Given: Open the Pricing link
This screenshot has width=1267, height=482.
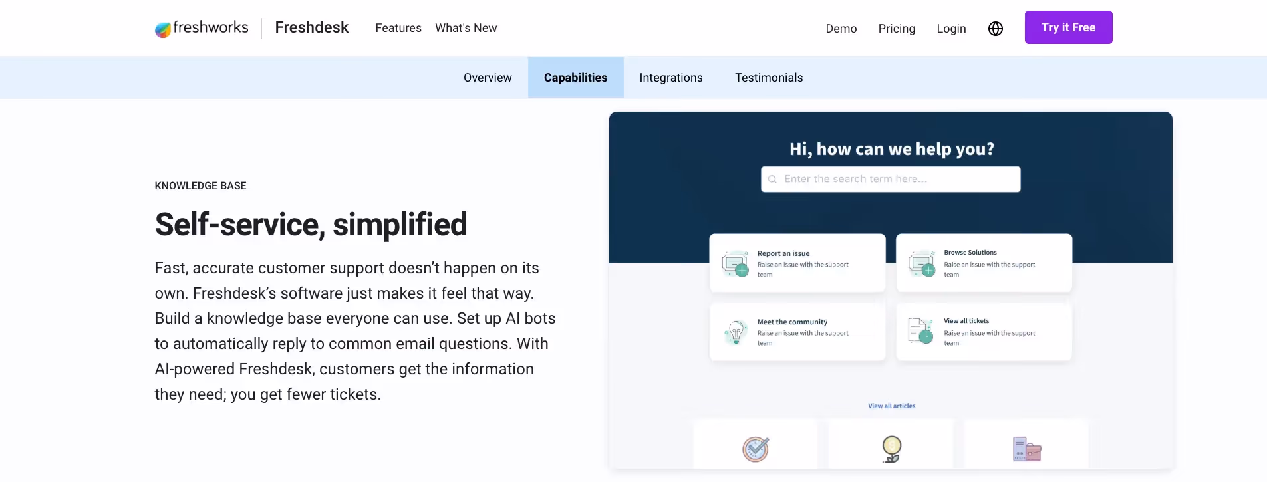Looking at the screenshot, I should pos(897,29).
